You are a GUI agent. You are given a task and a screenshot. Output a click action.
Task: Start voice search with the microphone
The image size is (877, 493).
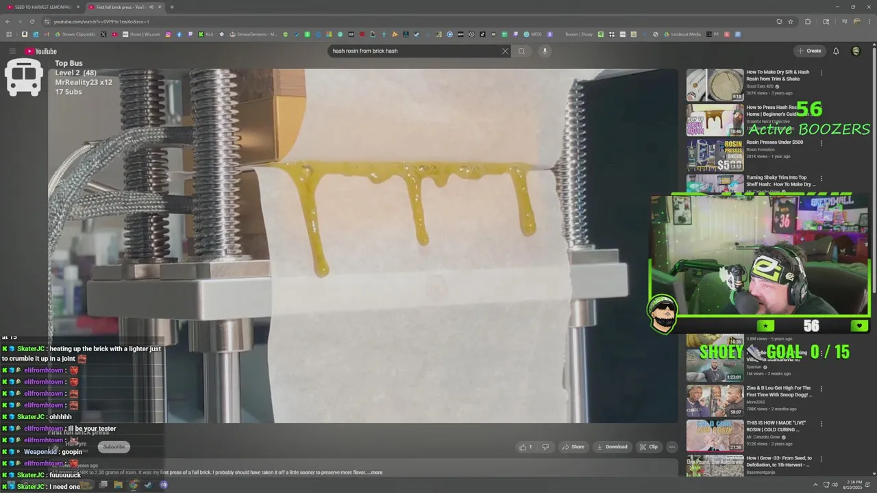[545, 51]
